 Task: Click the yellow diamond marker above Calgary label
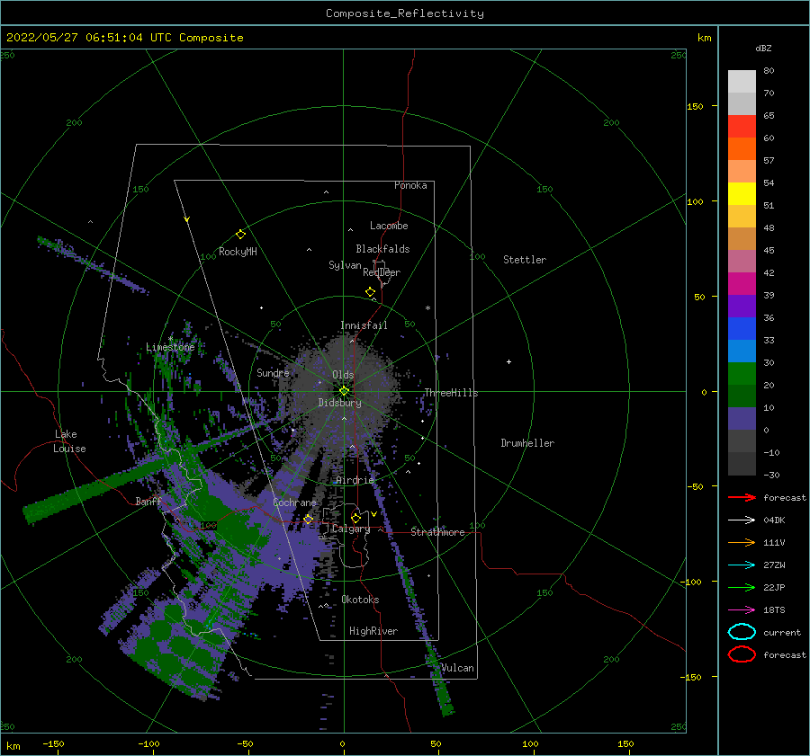coord(355,518)
